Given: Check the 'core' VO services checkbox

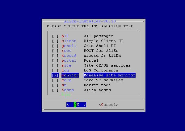Looking at the screenshot, I should click(x=55, y=80).
